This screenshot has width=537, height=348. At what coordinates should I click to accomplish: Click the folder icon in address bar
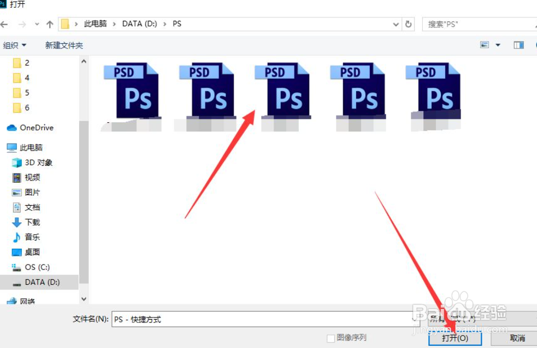coord(65,24)
